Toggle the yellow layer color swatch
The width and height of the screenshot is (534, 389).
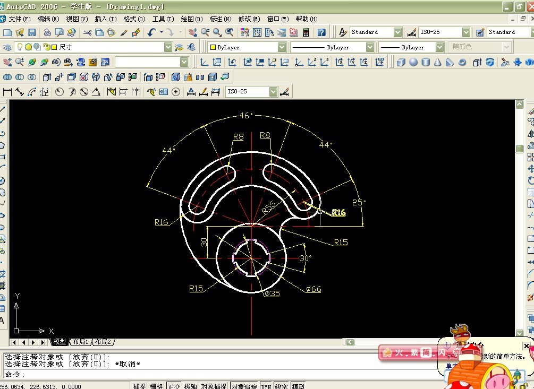pyautogui.click(x=54, y=47)
